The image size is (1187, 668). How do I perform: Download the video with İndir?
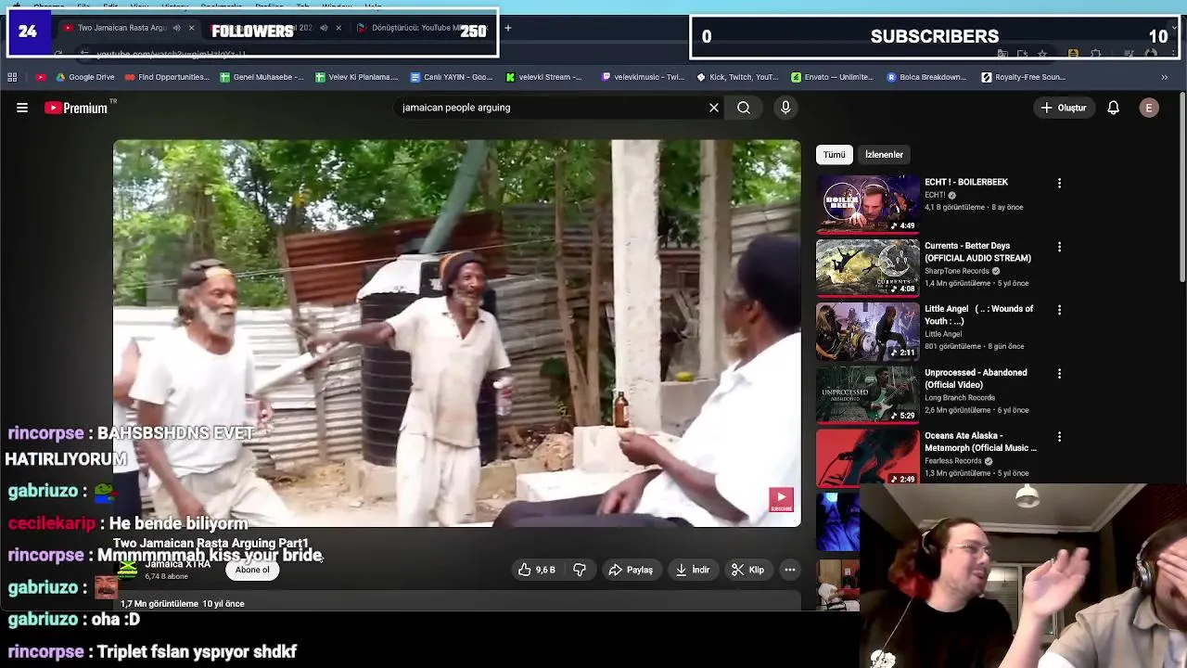pyautogui.click(x=693, y=570)
